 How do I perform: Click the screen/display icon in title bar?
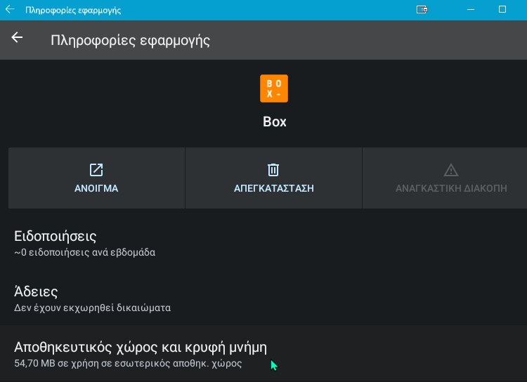point(422,9)
